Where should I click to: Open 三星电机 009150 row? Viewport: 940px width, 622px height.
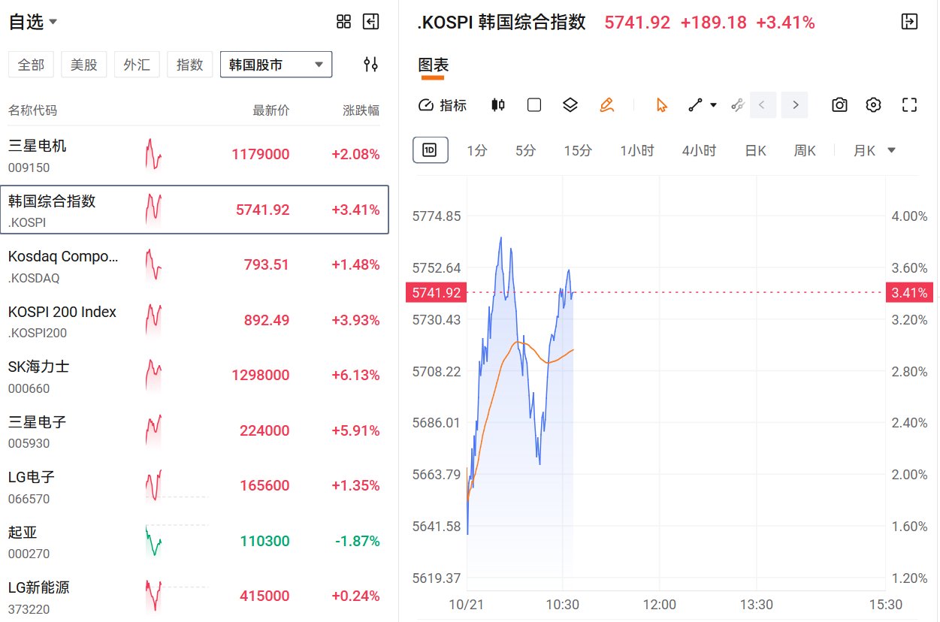[195, 154]
